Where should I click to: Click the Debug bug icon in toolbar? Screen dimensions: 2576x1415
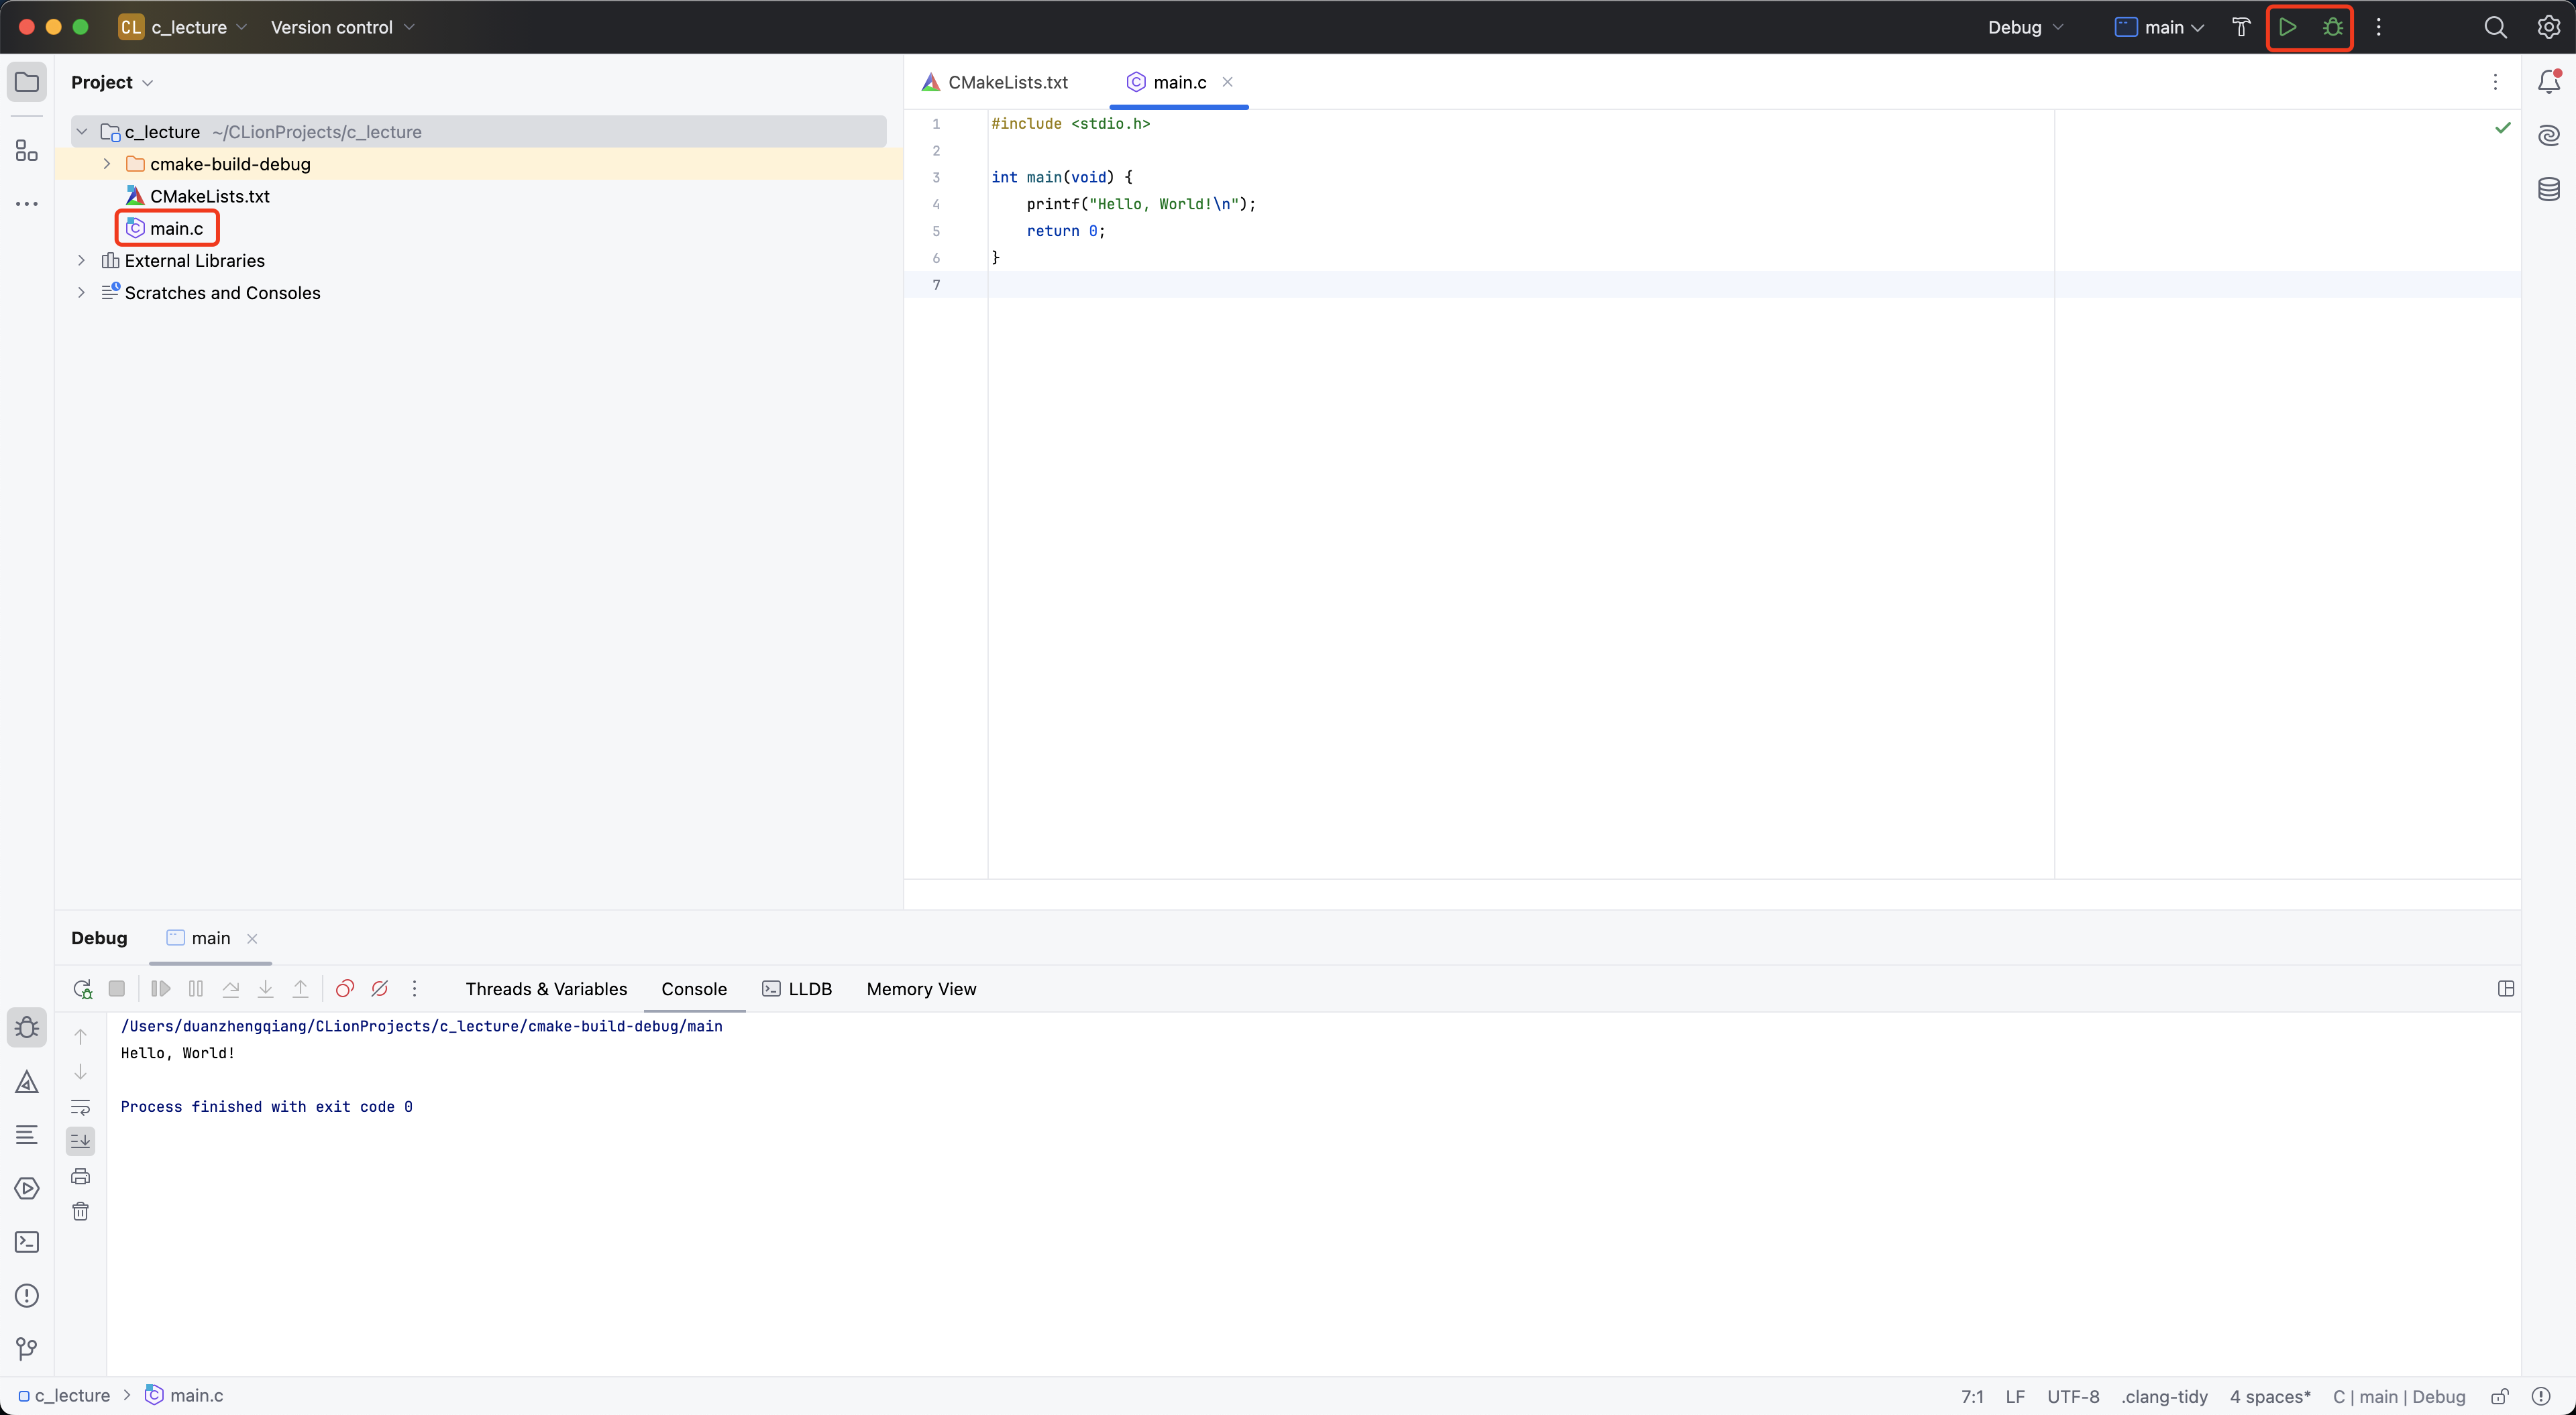click(2332, 27)
